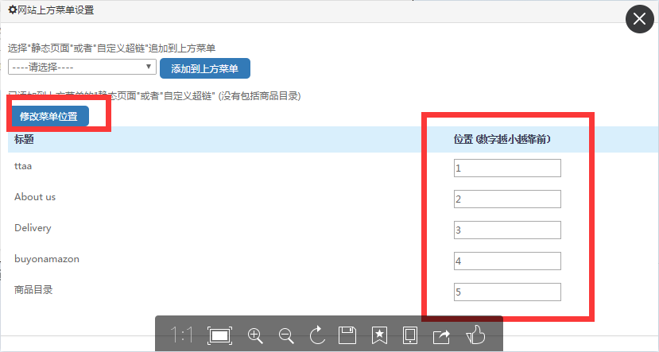Click the position field for Delivery
This screenshot has height=352, width=659.
click(507, 230)
